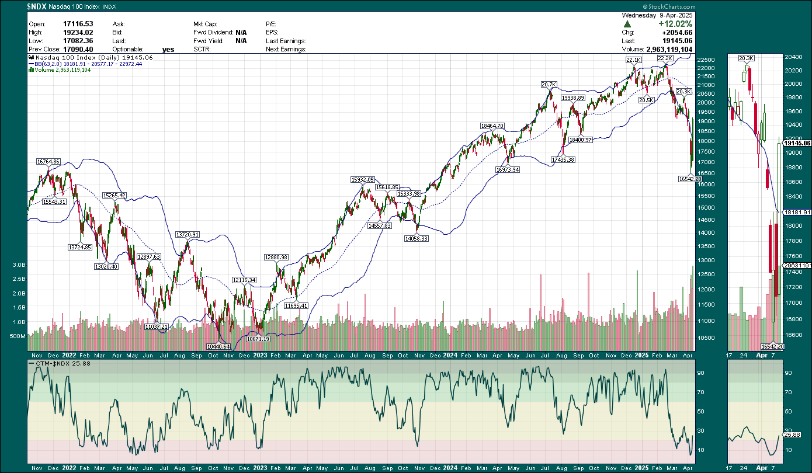
Task: Click the 20.5K low price label
Action: [x=646, y=100]
